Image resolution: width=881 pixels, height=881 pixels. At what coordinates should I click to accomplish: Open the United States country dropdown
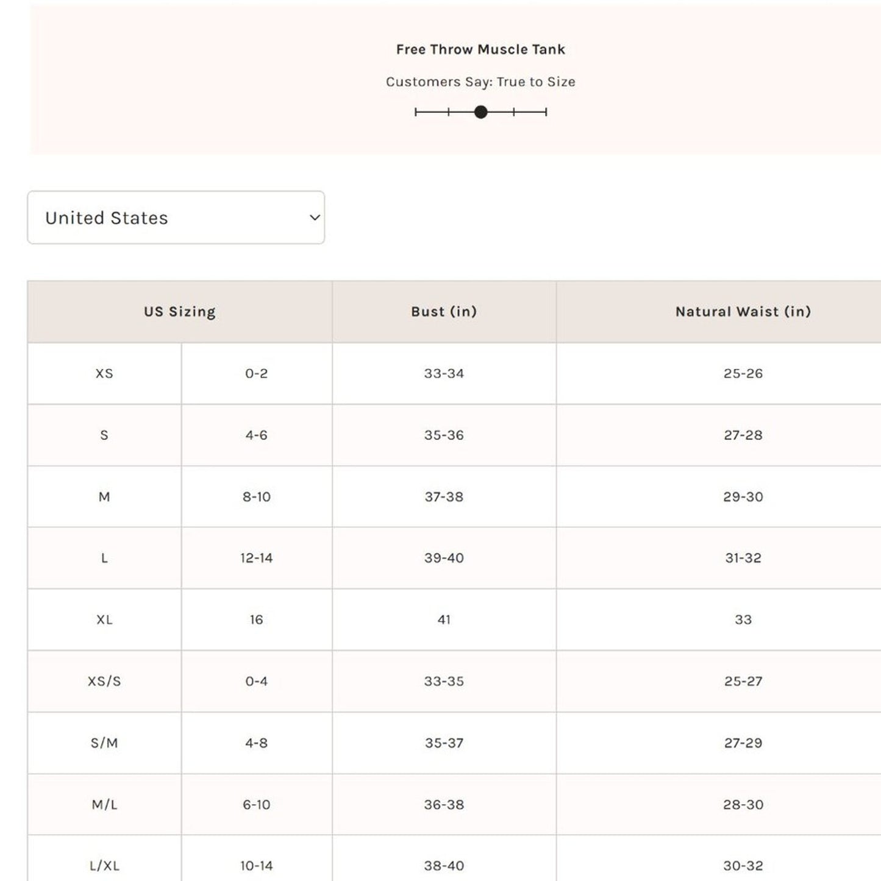coord(176,217)
